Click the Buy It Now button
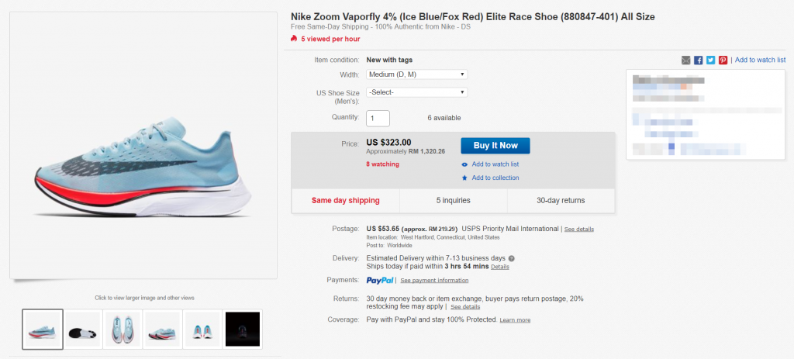This screenshot has width=794, height=359. coord(495,146)
